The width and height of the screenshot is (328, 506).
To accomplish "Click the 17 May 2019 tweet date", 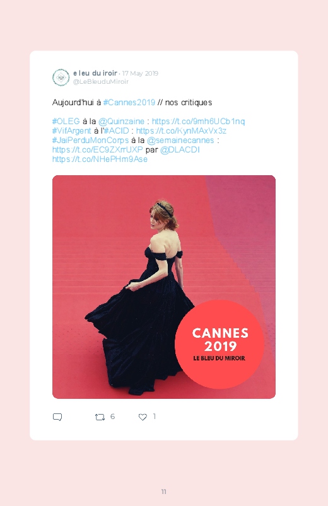I will pos(140,74).
